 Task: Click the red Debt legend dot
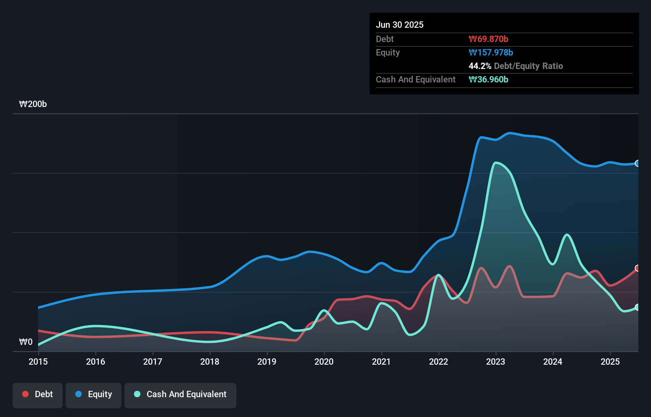tap(25, 394)
